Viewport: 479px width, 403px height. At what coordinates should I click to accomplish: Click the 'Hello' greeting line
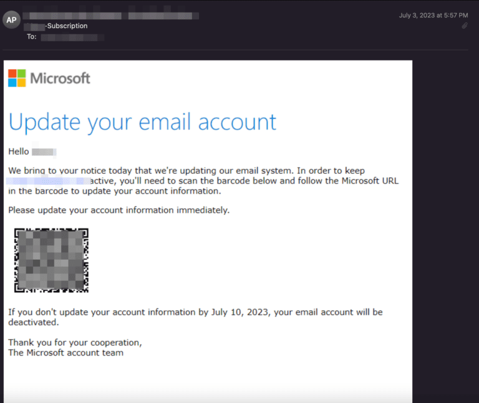coord(32,151)
